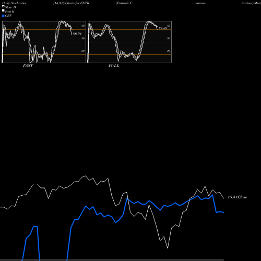The image size is (261, 261).
Task: Click the 80 level label in FULL chart
Action: 169,26
